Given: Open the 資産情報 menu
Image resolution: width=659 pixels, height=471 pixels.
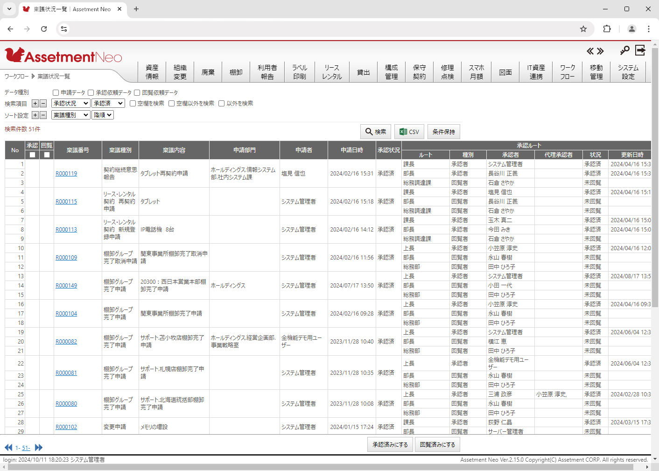Looking at the screenshot, I should tap(152, 71).
